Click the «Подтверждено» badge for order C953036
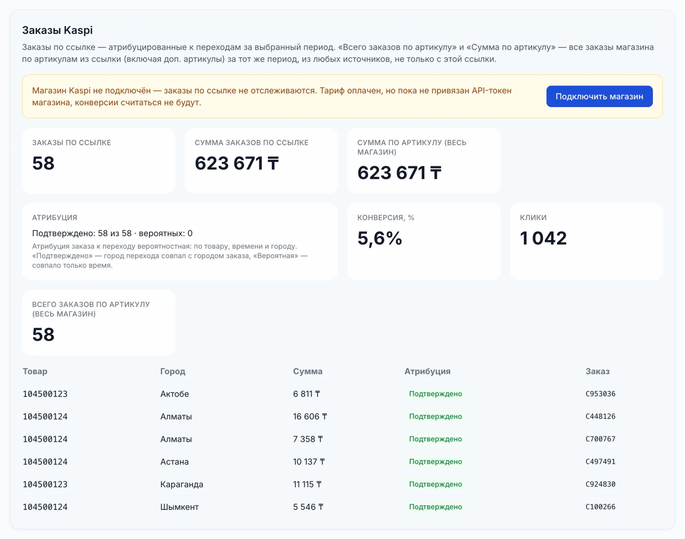This screenshot has height=539, width=685. (x=435, y=394)
